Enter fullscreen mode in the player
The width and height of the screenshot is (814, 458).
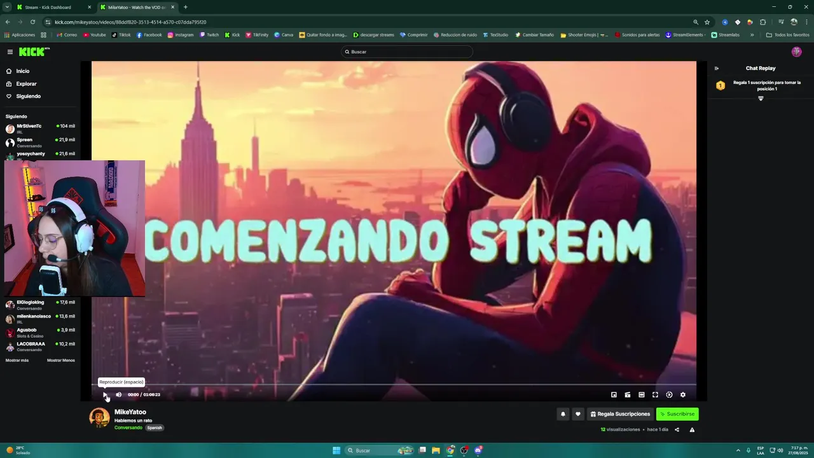tap(655, 394)
